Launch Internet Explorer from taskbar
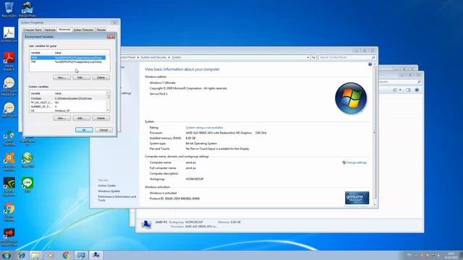The height and width of the screenshot is (260, 463). [22, 255]
